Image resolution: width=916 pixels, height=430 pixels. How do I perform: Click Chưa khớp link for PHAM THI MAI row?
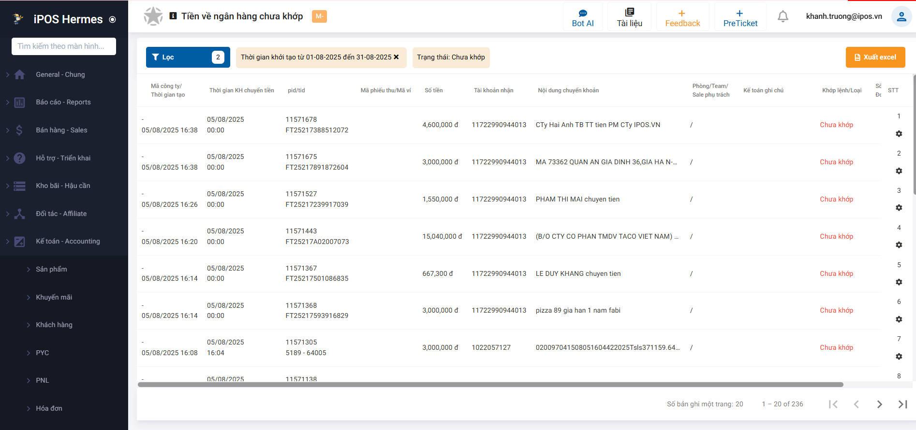point(836,199)
